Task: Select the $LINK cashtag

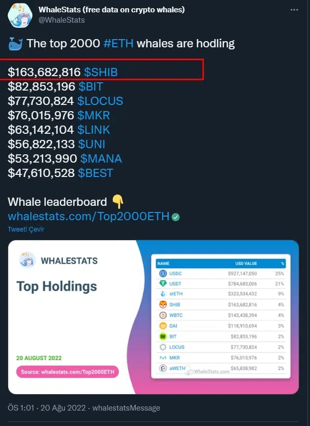Action: (94, 130)
